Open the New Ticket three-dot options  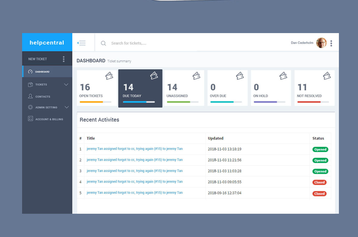coord(64,59)
